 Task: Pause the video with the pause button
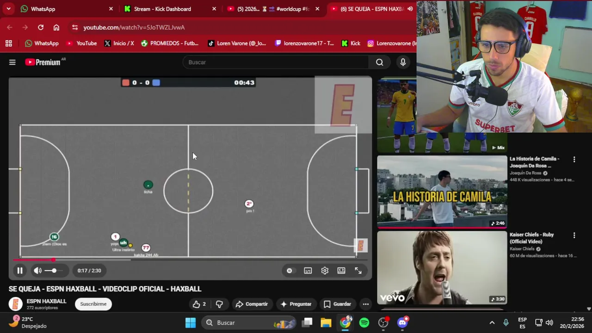pos(20,271)
